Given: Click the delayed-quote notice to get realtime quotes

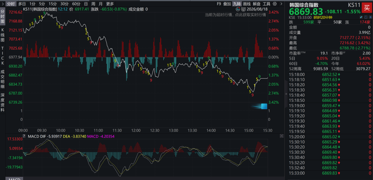Looking at the screenshot, I should point(236,15).
